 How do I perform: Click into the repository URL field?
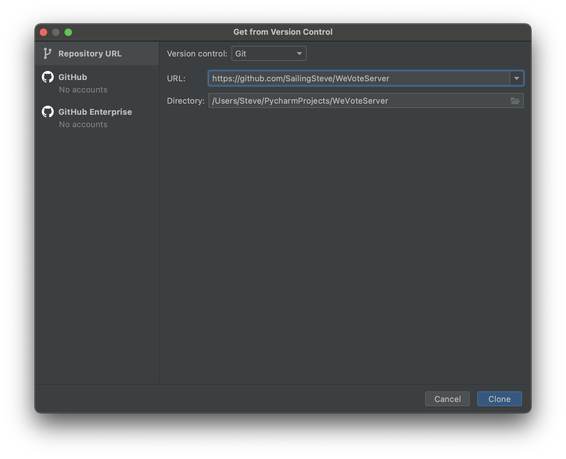click(x=359, y=78)
